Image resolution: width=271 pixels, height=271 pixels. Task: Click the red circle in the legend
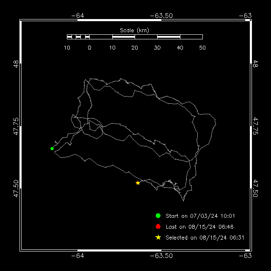pos(158,227)
